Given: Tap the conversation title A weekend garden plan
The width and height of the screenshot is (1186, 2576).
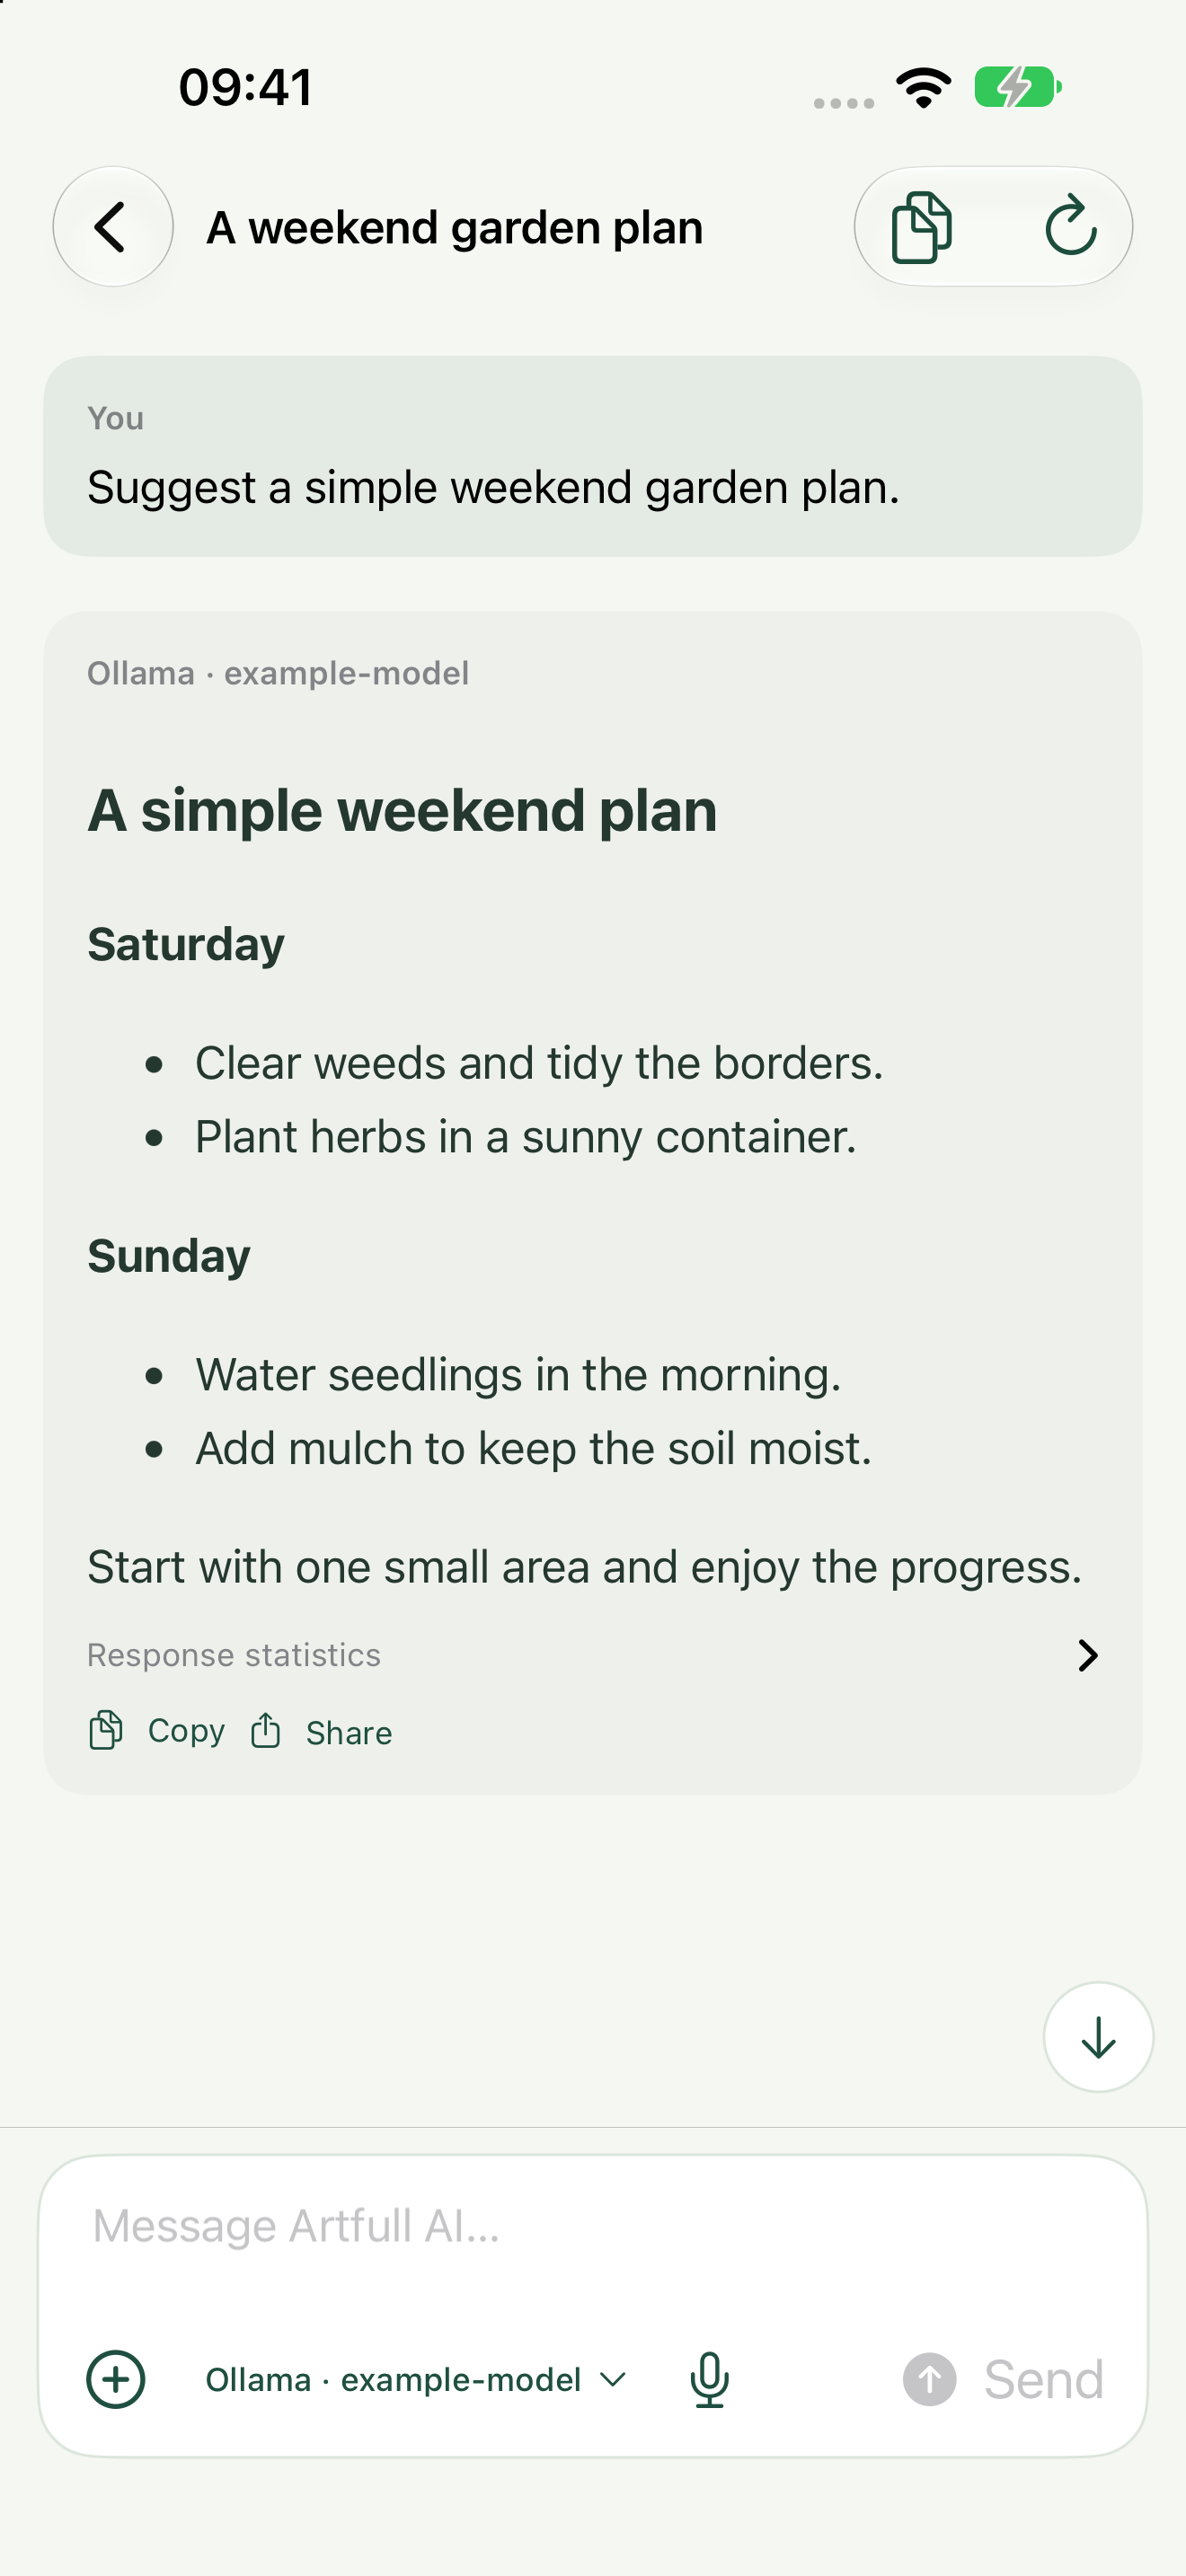Looking at the screenshot, I should 455,228.
